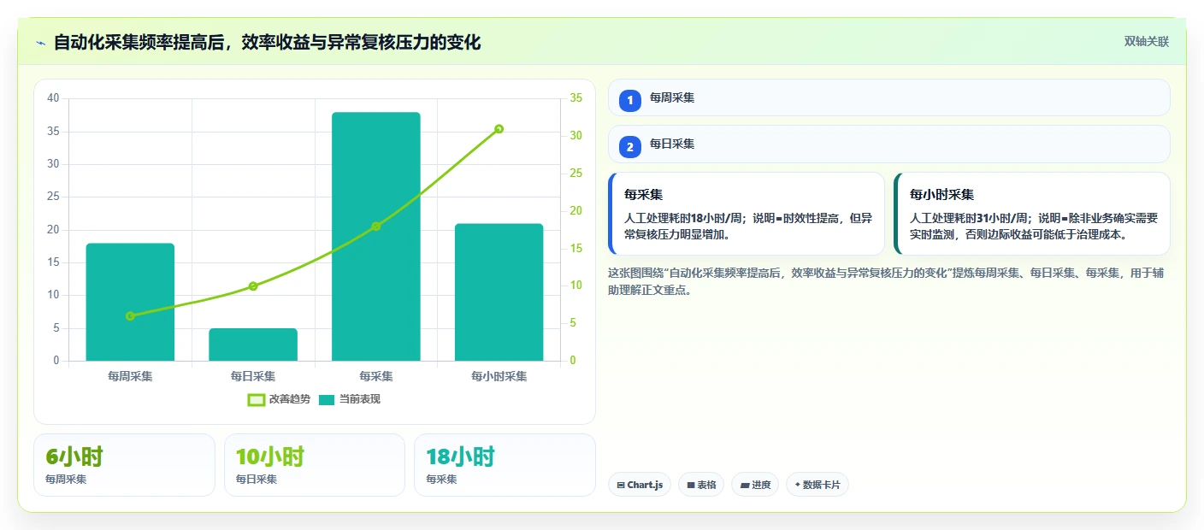Click the chart title heading text
1204x530 pixels.
[267, 42]
